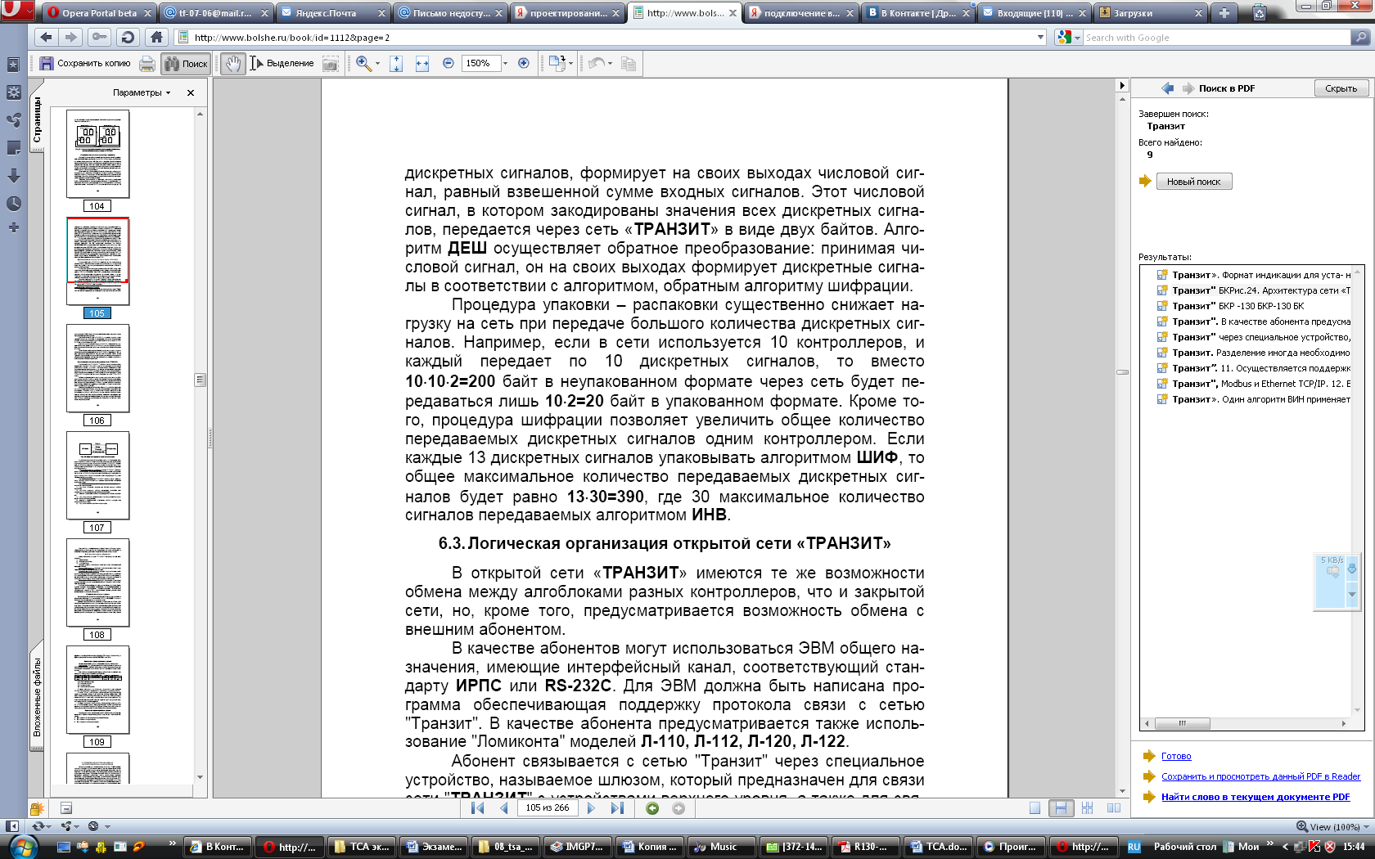Click the Snapshot camera tool
Screen dimensions: 1375x859
tap(330, 63)
